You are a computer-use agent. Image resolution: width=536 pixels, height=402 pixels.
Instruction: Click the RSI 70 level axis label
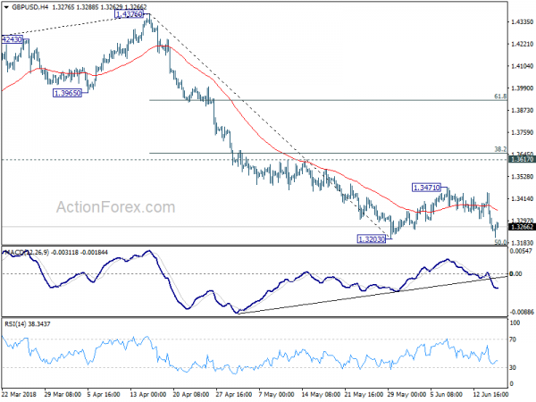[513, 339]
